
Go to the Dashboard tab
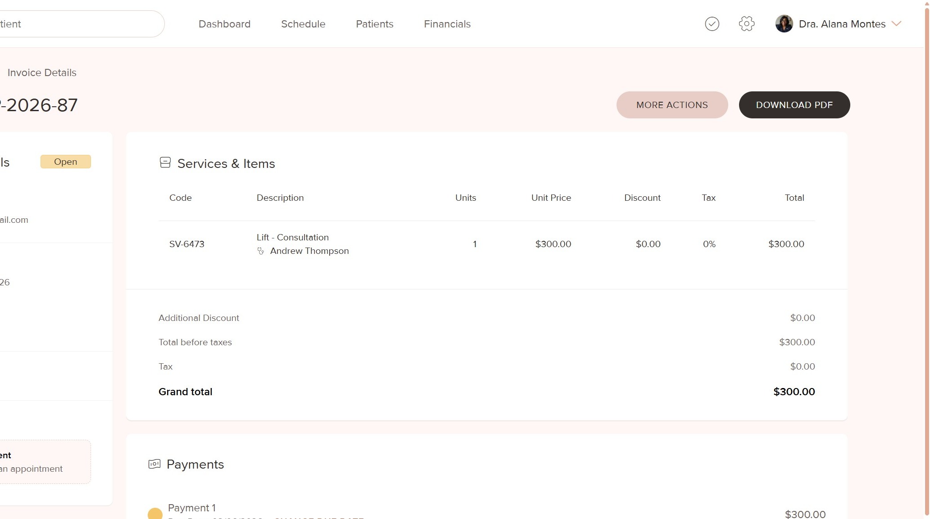(x=224, y=24)
